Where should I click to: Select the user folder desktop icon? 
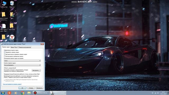12,15
